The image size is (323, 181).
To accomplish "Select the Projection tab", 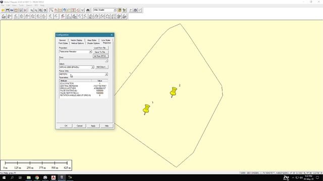I will coord(107,43).
